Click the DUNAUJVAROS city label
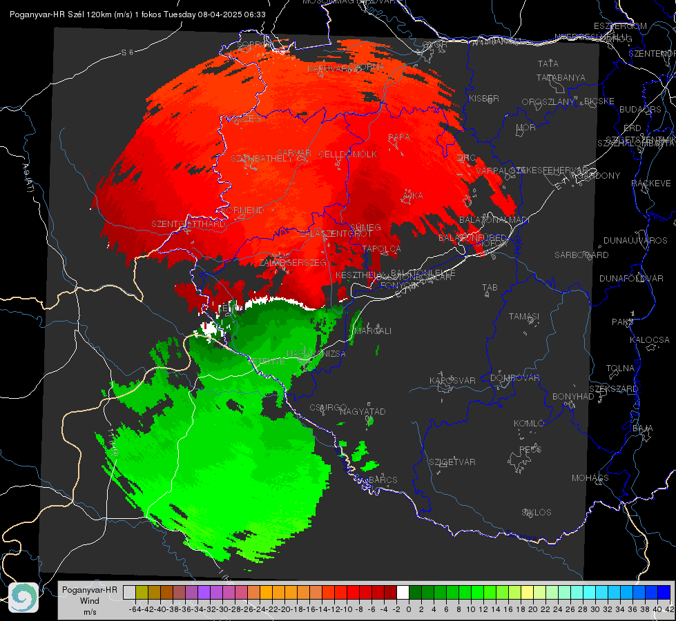676x621 pixels. point(635,241)
